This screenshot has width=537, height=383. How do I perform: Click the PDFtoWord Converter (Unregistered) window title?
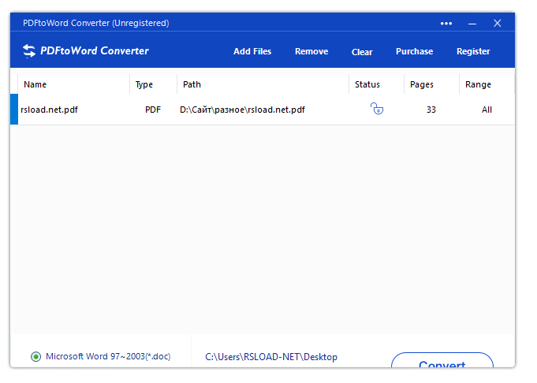96,23
